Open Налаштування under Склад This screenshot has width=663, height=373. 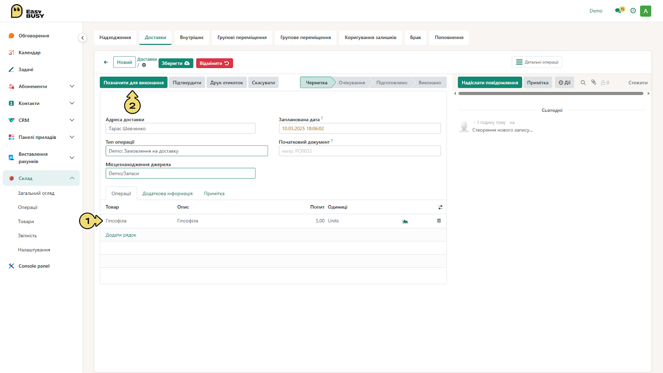(x=34, y=250)
